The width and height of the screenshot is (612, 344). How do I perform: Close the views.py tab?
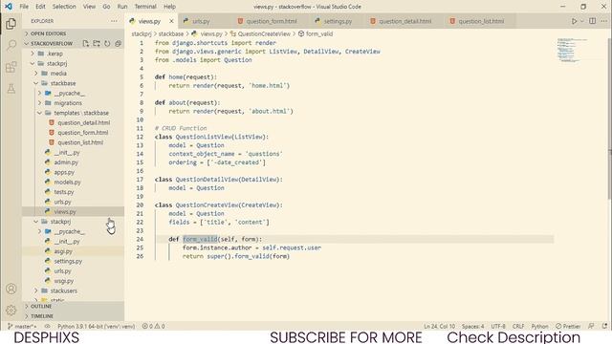coord(171,21)
